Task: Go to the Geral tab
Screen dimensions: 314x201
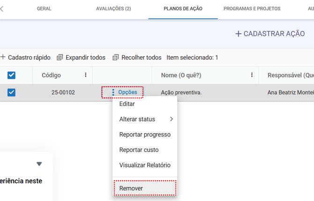Action: pyautogui.click(x=44, y=8)
